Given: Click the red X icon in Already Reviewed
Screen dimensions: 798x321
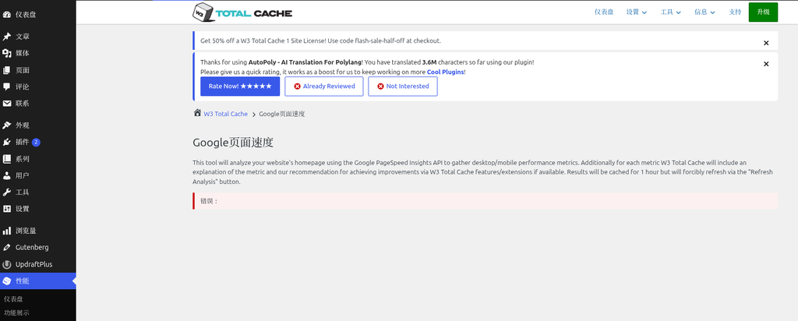Looking at the screenshot, I should (297, 86).
